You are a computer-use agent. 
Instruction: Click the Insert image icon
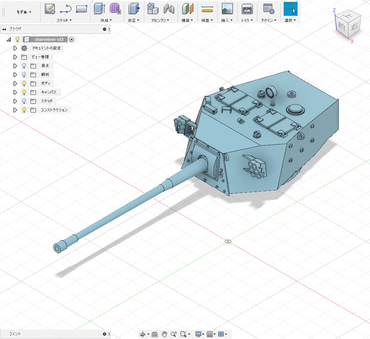[227, 9]
